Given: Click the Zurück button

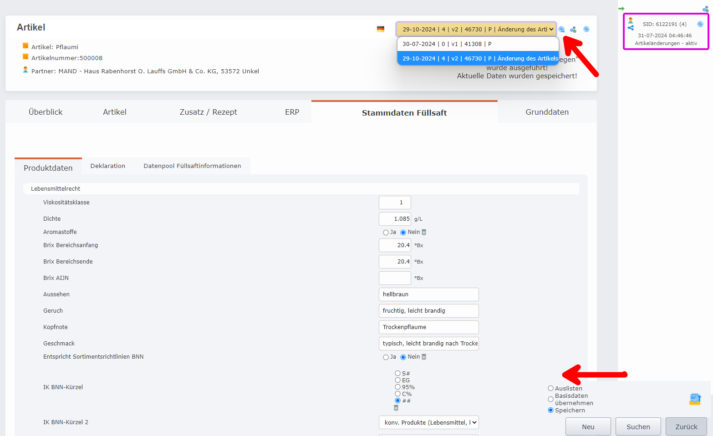Looking at the screenshot, I should point(686,426).
